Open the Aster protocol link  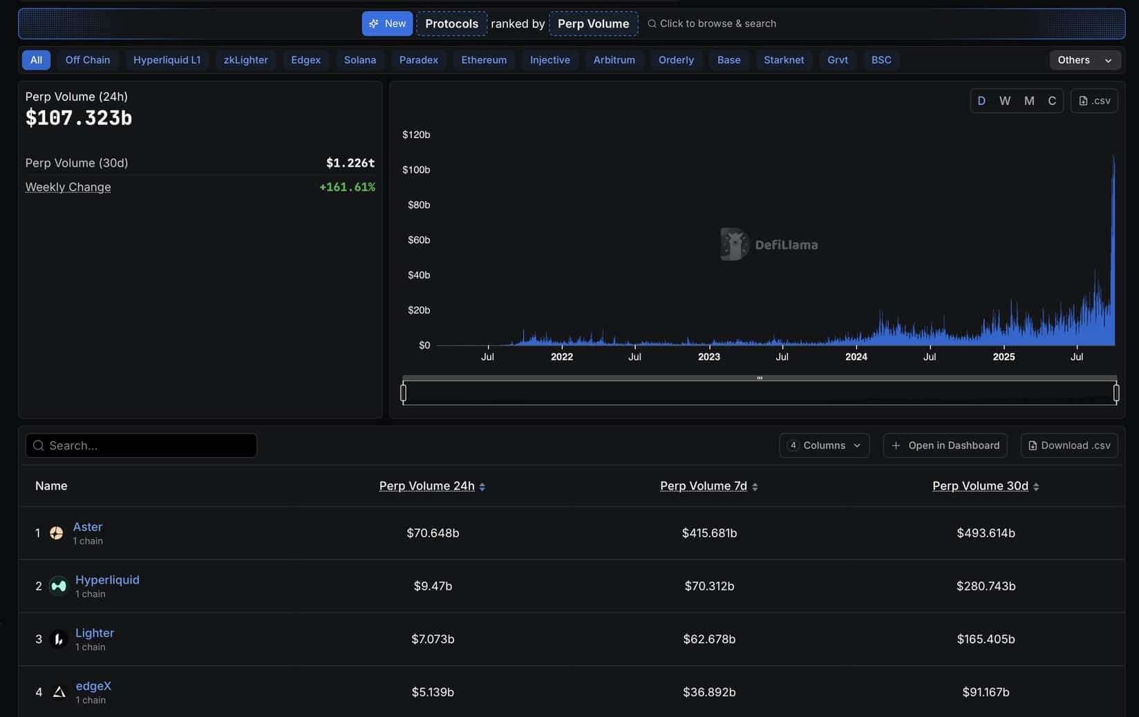(x=88, y=527)
